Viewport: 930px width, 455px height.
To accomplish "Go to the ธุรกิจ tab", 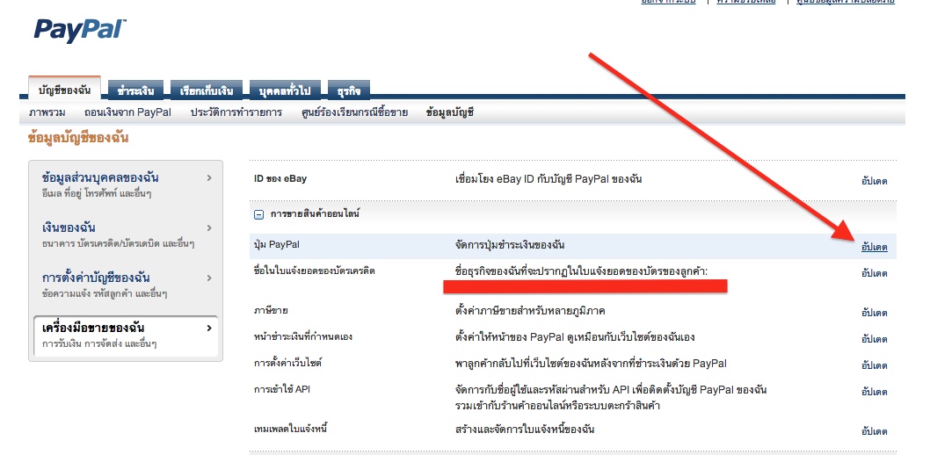I will 349,91.
